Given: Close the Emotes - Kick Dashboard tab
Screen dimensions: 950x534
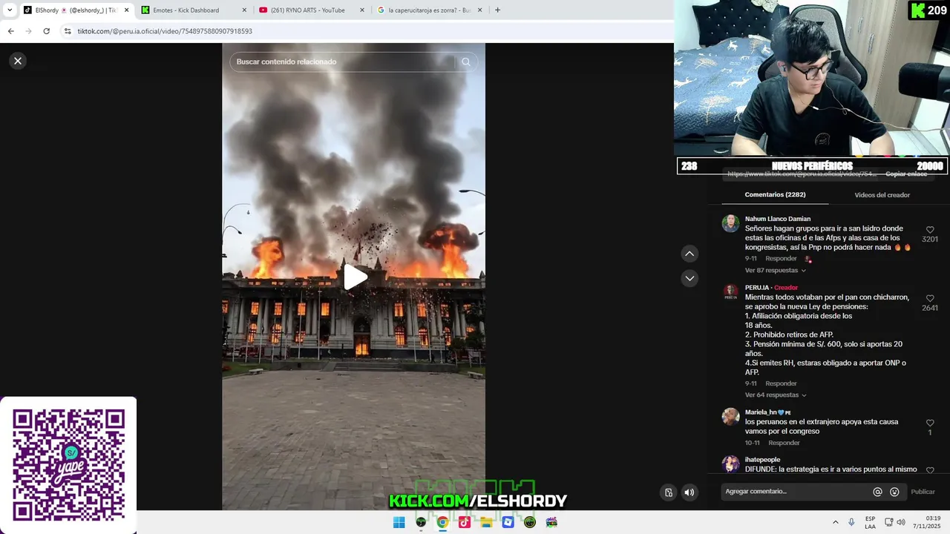Looking at the screenshot, I should click(x=245, y=10).
